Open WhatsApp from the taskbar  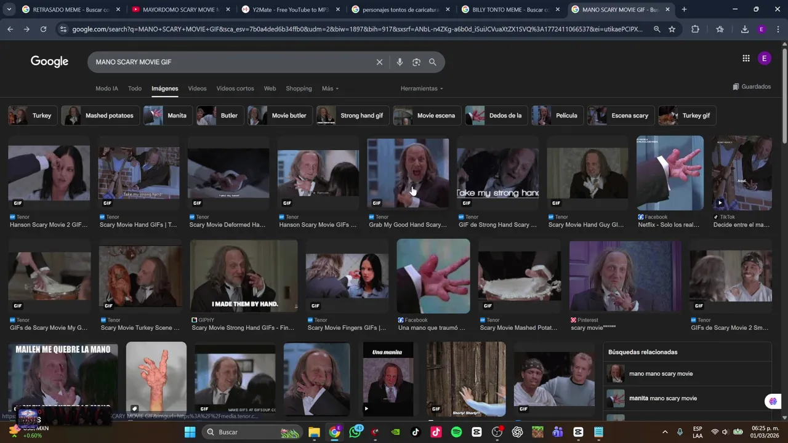pyautogui.click(x=355, y=432)
